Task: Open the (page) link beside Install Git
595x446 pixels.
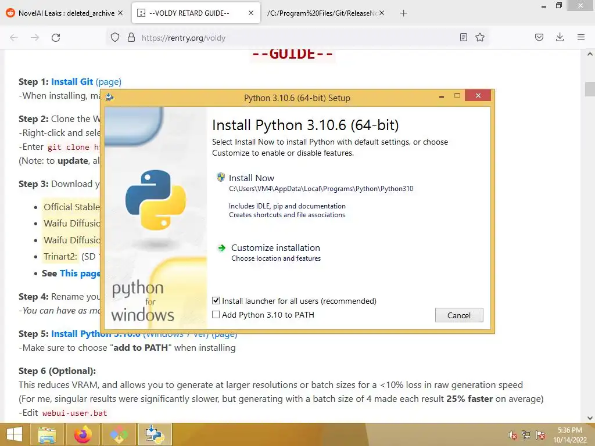Action: tap(109, 81)
